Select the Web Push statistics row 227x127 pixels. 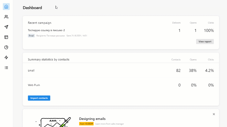[x=121, y=85]
